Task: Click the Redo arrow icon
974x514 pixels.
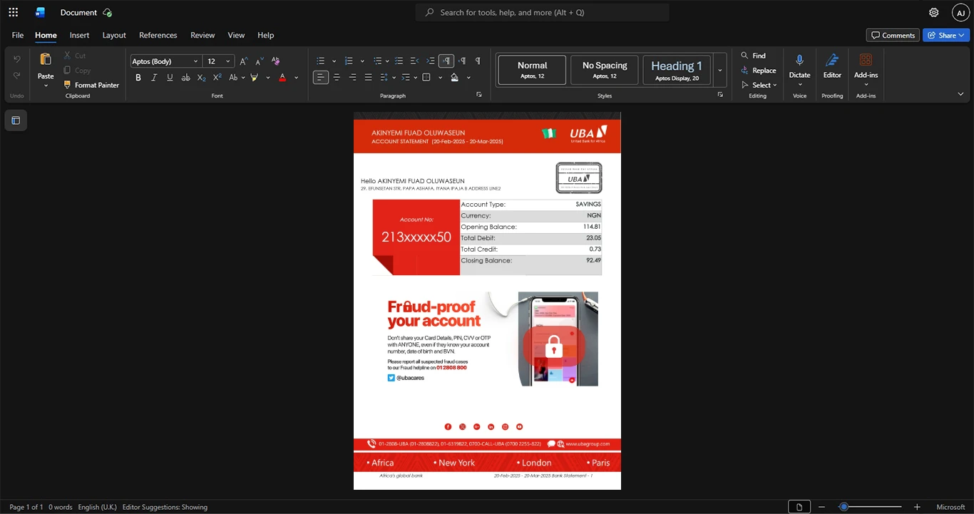Action: point(17,76)
